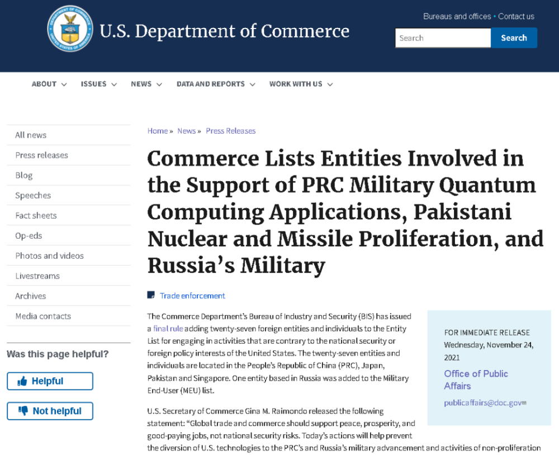
Task: Click the thumbs-up icon in the Helpful button
Action: coord(22,381)
